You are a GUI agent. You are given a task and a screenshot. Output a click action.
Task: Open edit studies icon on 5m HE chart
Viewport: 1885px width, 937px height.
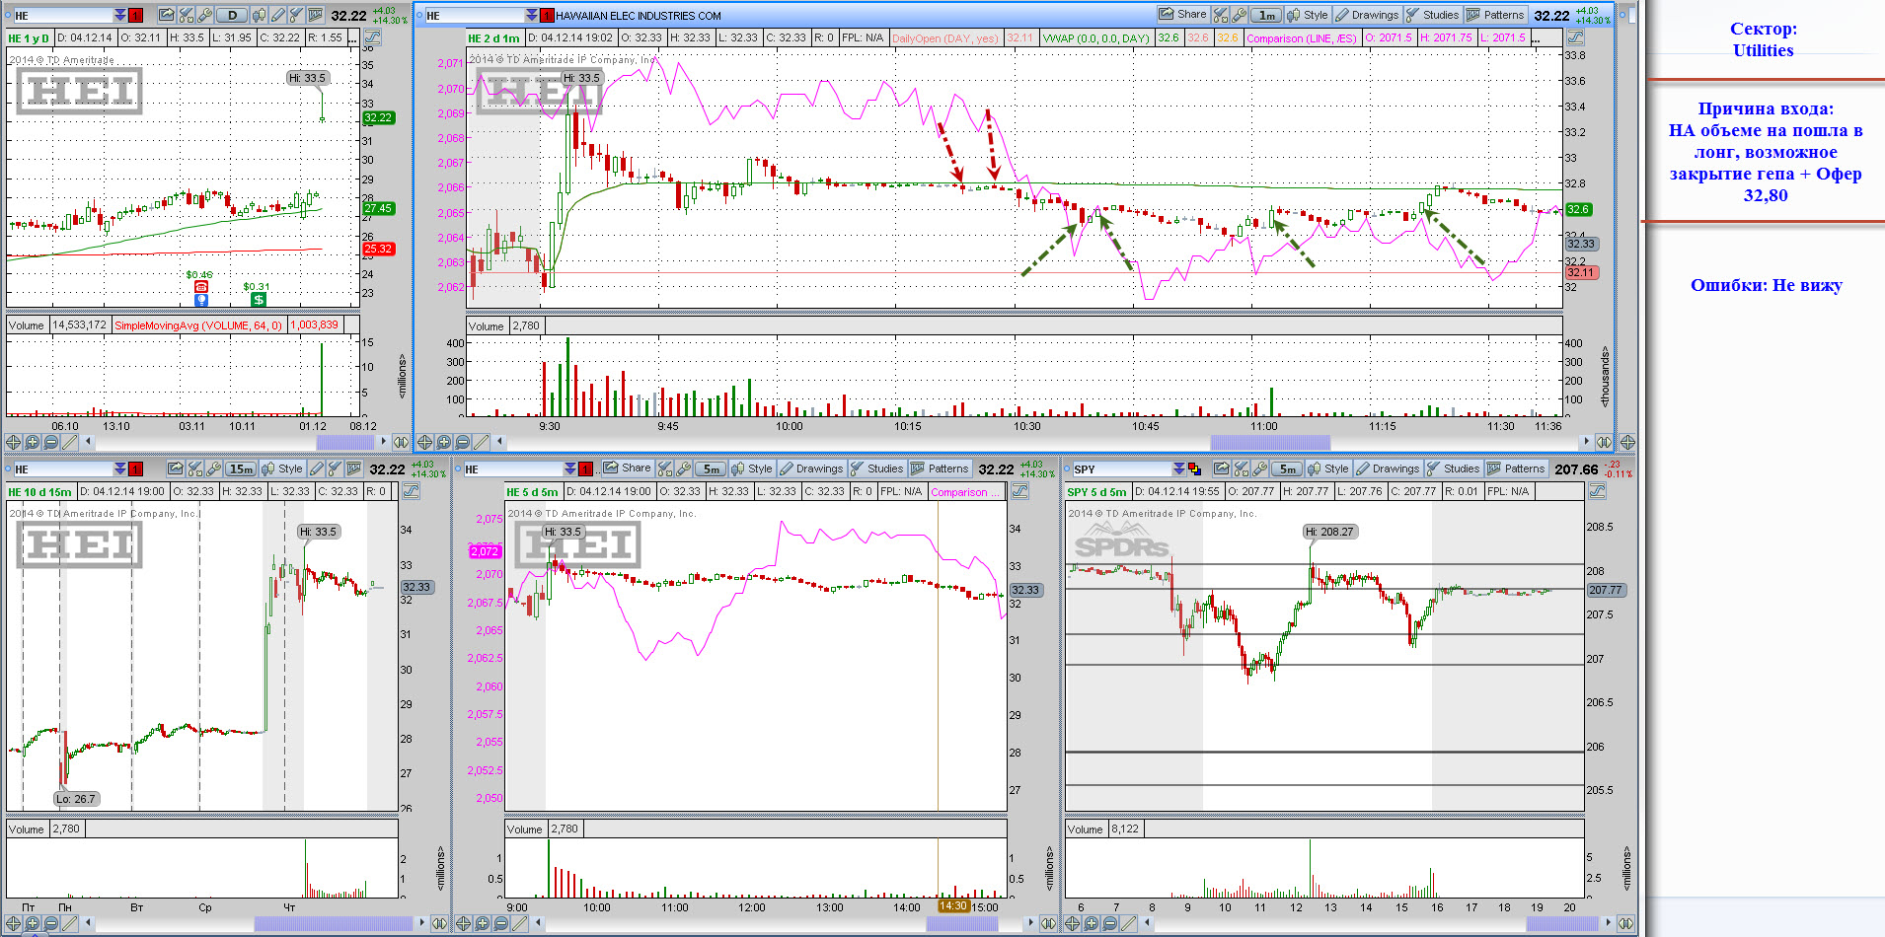[x=665, y=468]
